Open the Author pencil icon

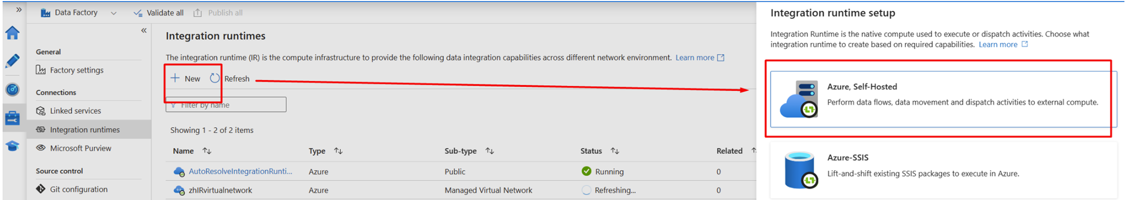[12, 61]
